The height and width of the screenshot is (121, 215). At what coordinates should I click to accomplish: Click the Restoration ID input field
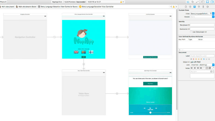point(202,29)
